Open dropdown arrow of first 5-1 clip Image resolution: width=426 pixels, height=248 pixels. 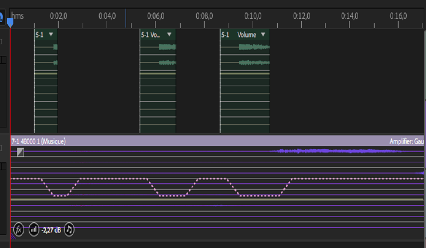(x=51, y=35)
